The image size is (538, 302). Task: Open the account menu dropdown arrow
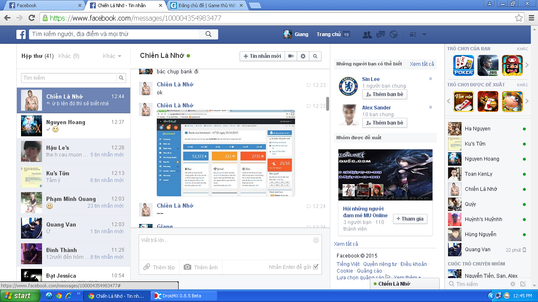pyautogui.click(x=424, y=34)
